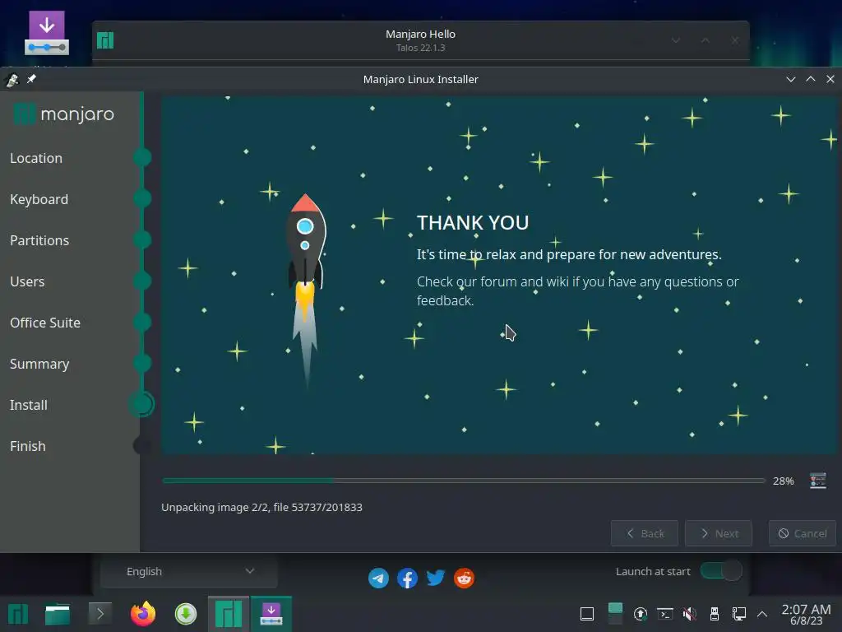842x632 pixels.
Task: Open the muted volume tray icon
Action: [x=690, y=614]
